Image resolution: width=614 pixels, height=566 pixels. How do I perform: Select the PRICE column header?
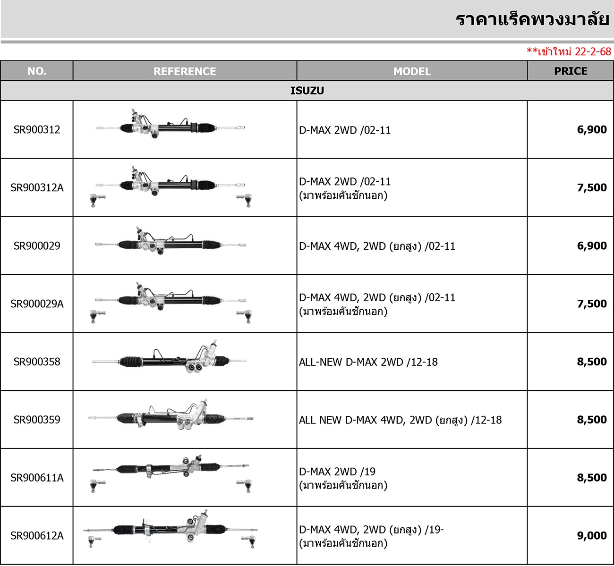point(571,71)
